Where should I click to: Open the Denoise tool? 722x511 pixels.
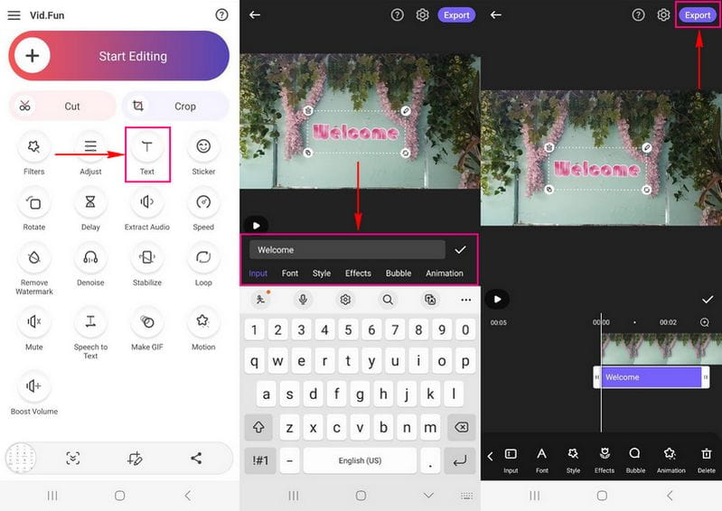[x=90, y=265]
